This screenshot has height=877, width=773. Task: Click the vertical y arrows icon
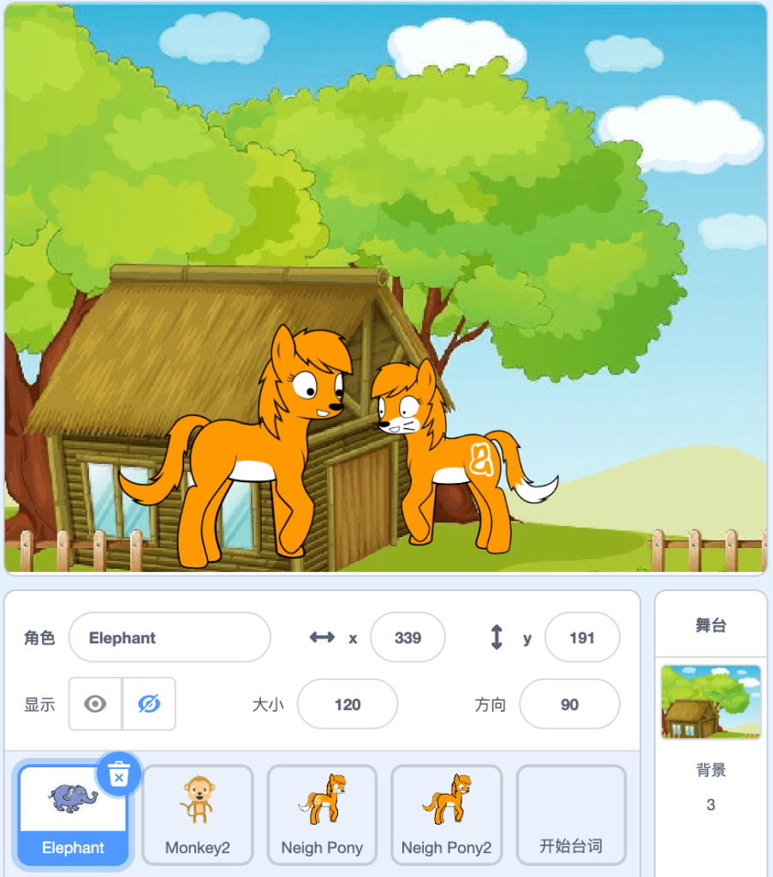(497, 637)
